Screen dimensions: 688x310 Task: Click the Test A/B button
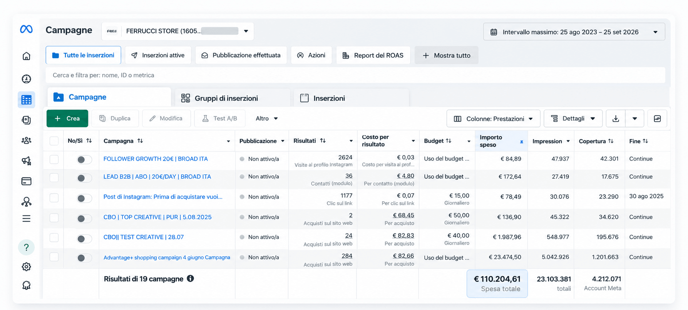pos(220,119)
